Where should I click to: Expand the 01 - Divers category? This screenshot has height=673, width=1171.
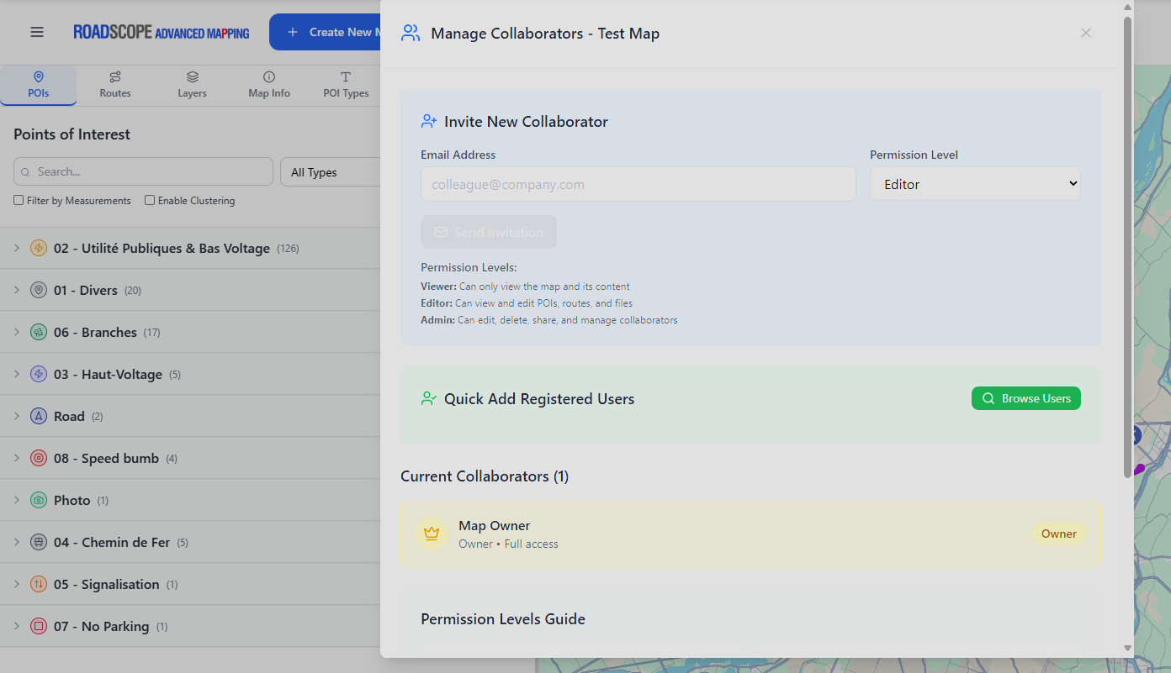(15, 290)
